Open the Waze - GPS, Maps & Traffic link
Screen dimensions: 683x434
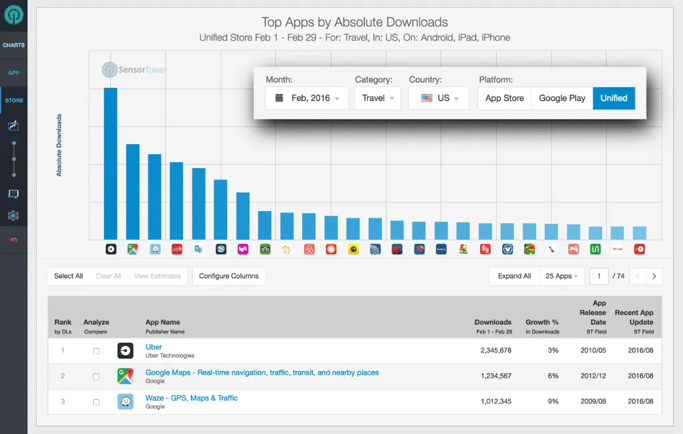192,398
